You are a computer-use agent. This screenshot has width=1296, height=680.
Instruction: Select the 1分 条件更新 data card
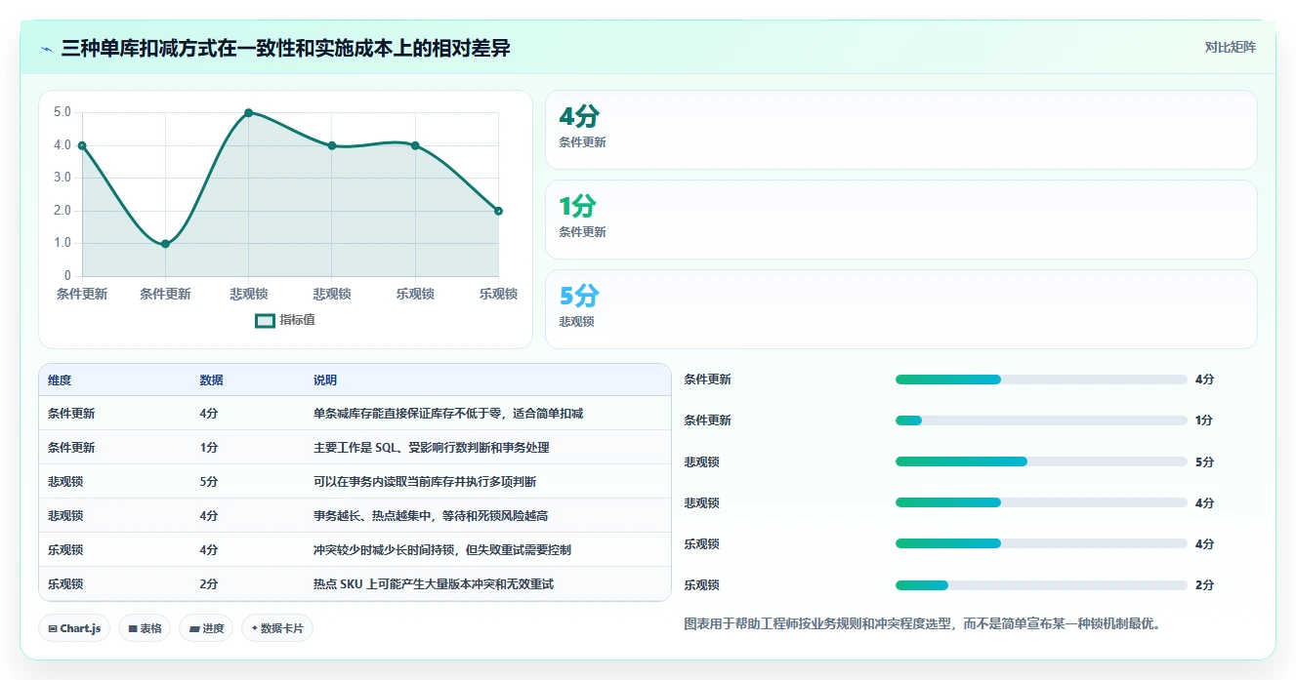(x=900, y=220)
